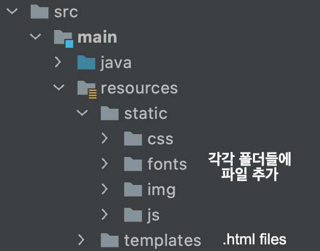Expand the java folder chevron
The image size is (320, 251).
pyautogui.click(x=58, y=62)
